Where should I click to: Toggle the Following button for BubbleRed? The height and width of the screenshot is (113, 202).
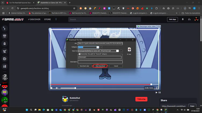tap(141, 99)
